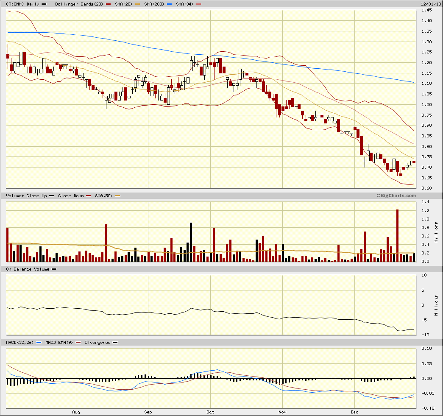Image resolution: width=443 pixels, height=416 pixels.
Task: Click the blue SMA(200) legend swatch
Action: point(169,4)
